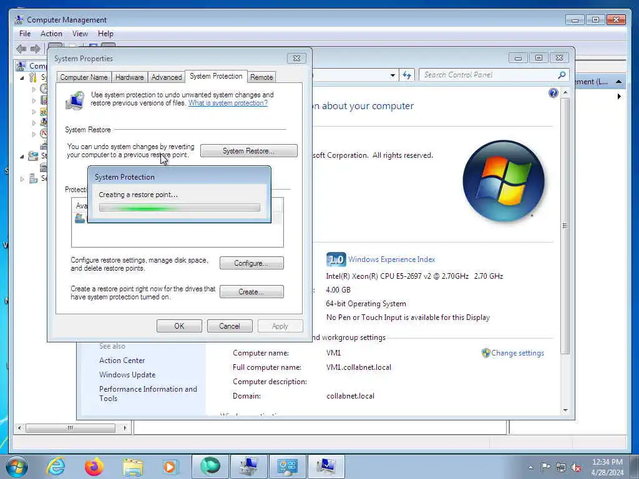This screenshot has width=639, height=479.
Task: Click the Services and Applications icon in tree
Action: pos(34,178)
